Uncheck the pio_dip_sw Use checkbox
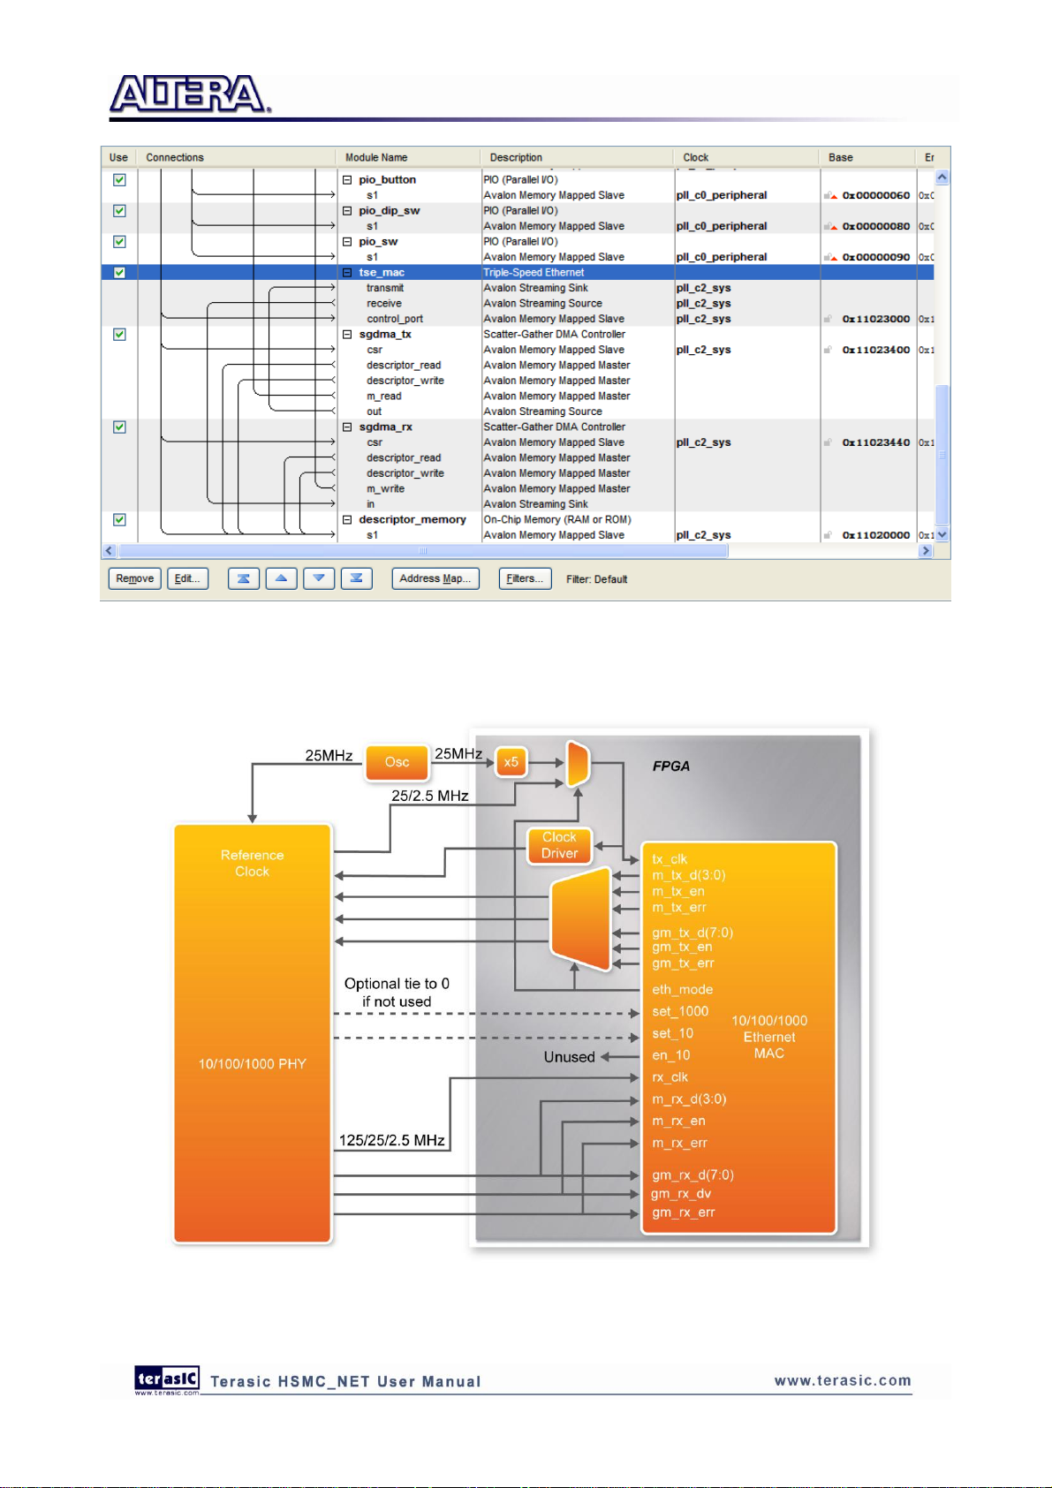The height and width of the screenshot is (1488, 1052). click(x=119, y=211)
